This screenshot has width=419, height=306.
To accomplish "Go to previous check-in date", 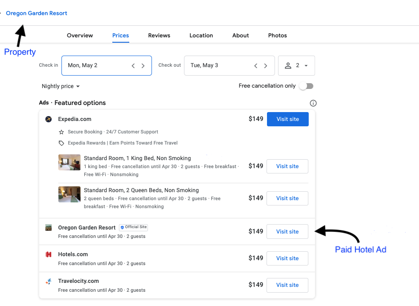I will pyautogui.click(x=133, y=66).
